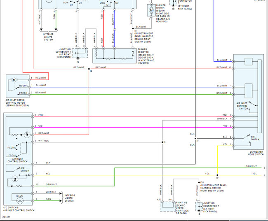Viewport: 268px width, 221px height.
Task: Click the BLK label at pin 2 of defroster switch
Action: 225,137
